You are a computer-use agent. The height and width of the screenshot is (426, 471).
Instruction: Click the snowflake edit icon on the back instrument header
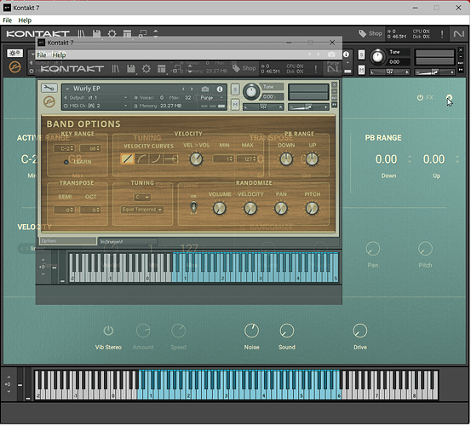pyautogui.click(x=14, y=53)
